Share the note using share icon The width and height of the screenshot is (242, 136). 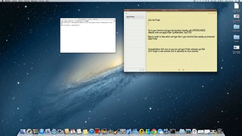[x=183, y=70]
